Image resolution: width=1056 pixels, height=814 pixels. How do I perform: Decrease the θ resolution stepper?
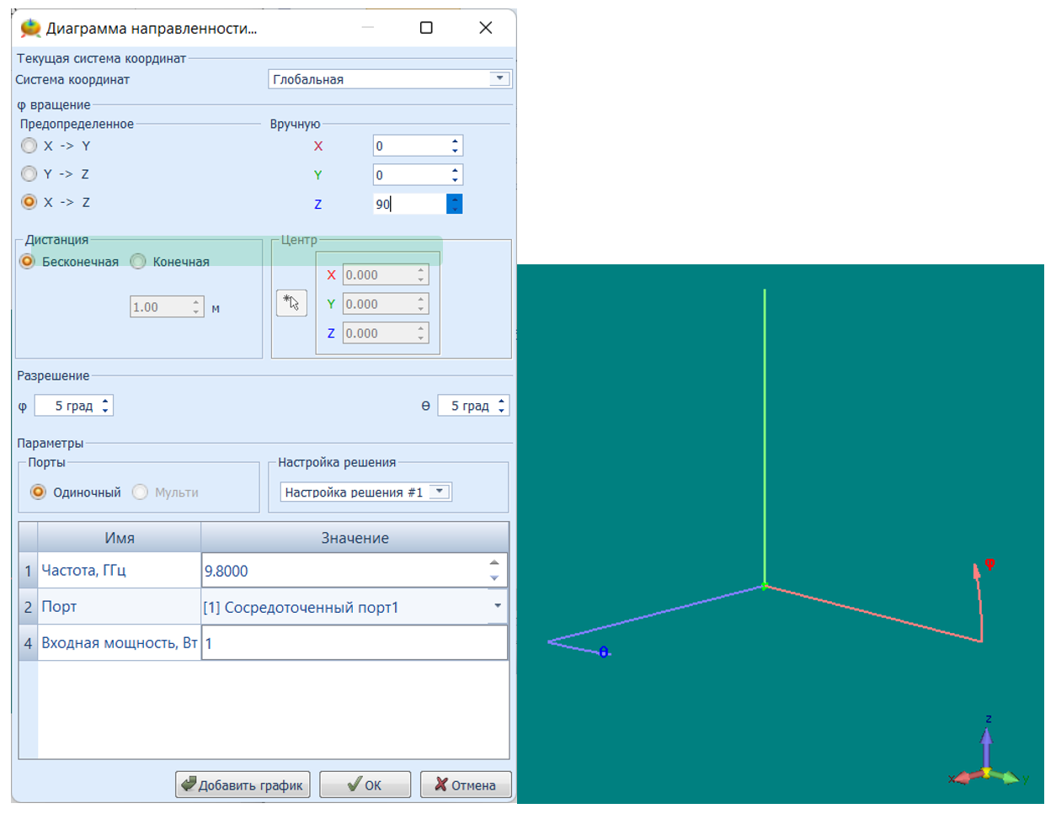click(501, 411)
